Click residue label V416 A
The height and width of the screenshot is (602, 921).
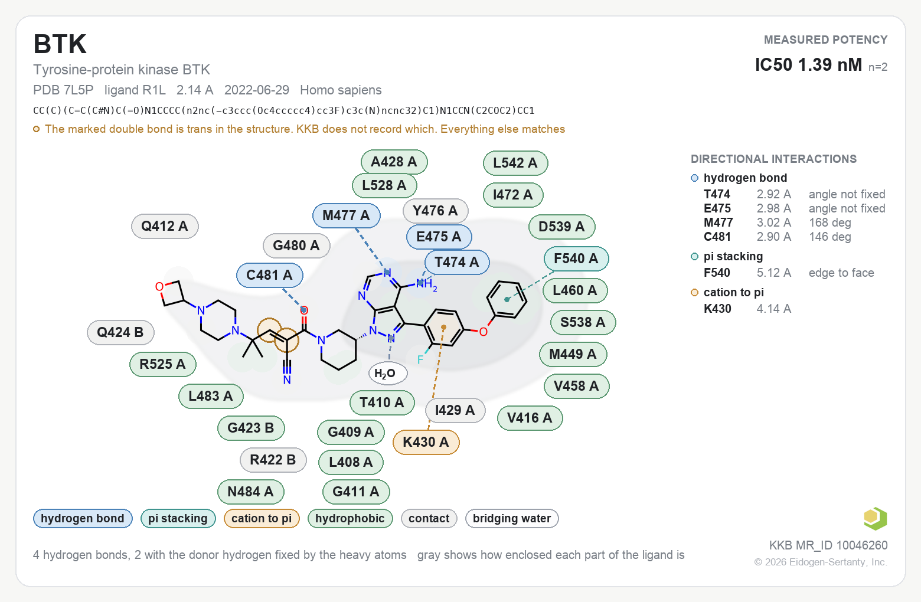click(x=530, y=418)
